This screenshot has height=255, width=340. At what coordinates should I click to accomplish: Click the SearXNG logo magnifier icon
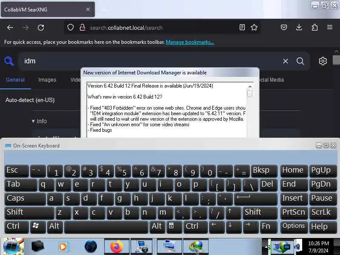(8, 61)
